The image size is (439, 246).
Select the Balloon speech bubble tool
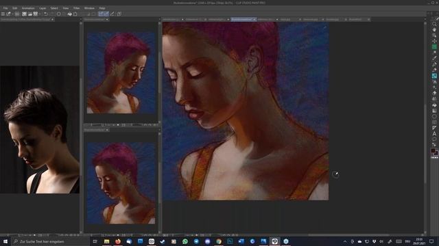[x=434, y=139]
